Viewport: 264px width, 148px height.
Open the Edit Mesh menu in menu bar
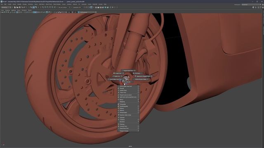click(x=42, y=4)
